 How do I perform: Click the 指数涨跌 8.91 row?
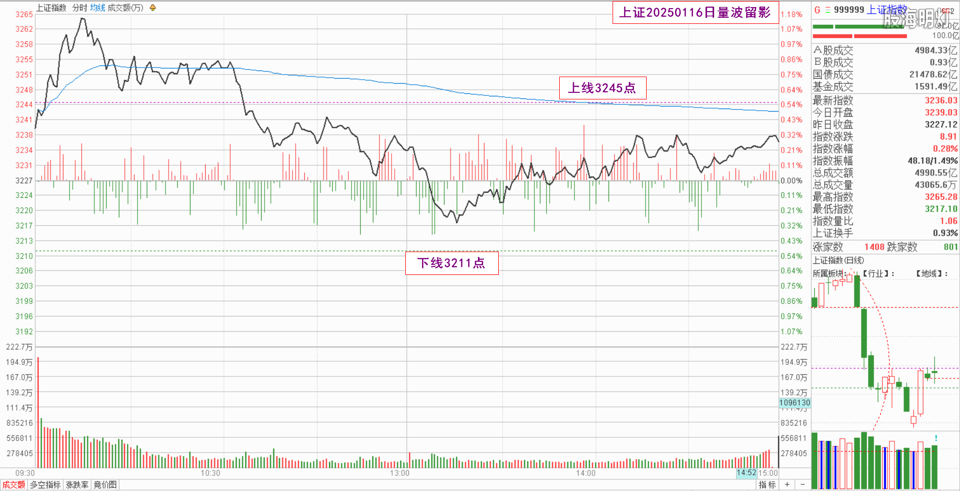(885, 136)
